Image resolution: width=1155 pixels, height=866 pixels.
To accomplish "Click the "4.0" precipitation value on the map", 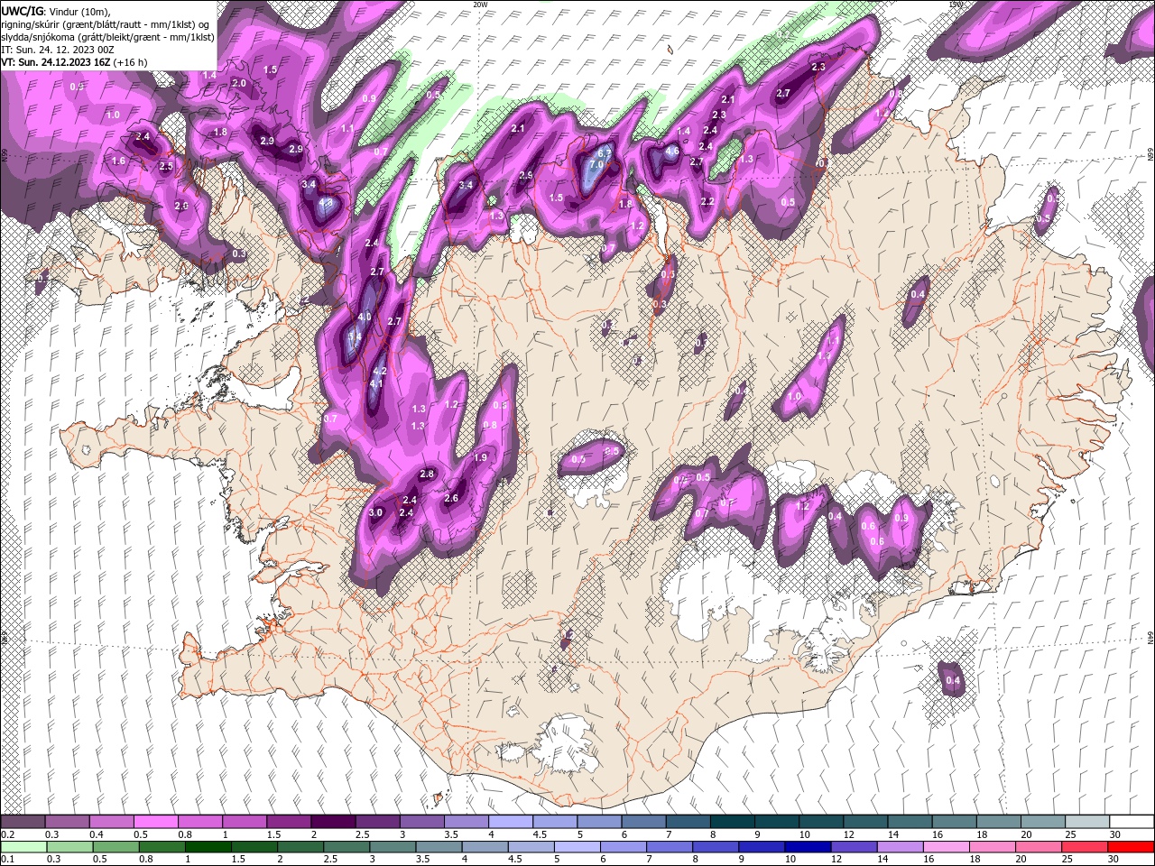I will pos(365,318).
